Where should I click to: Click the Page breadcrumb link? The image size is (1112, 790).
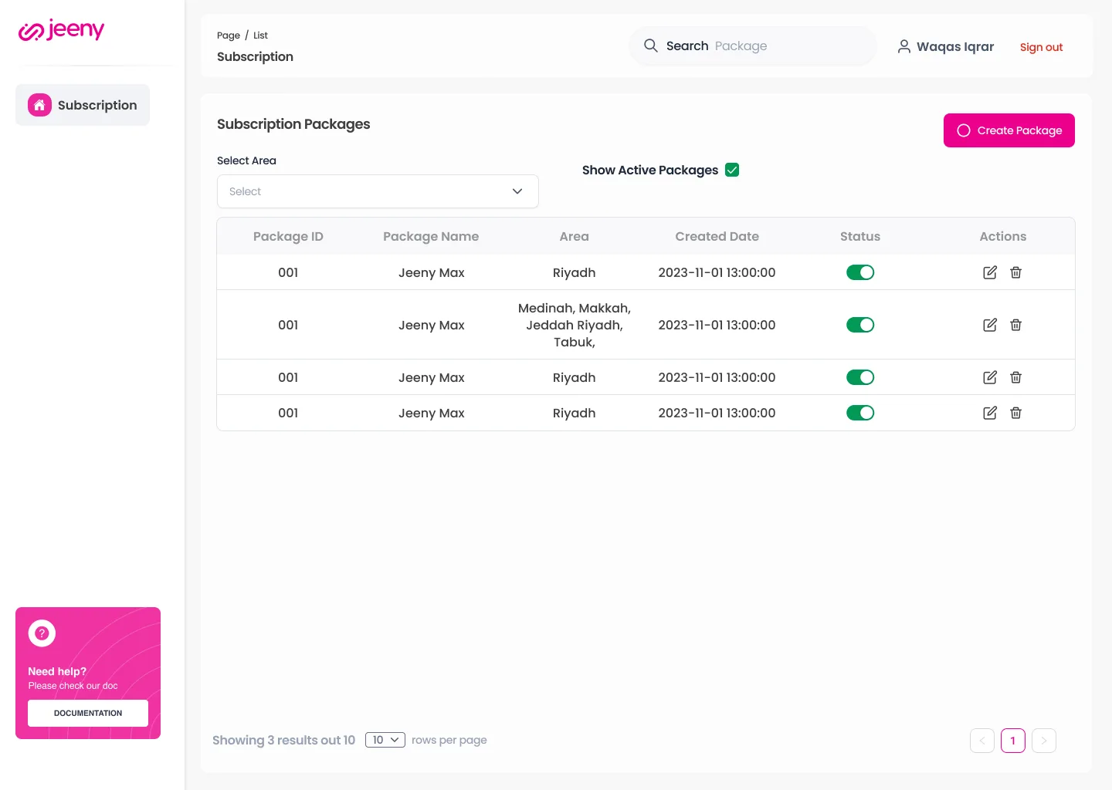[x=229, y=35]
